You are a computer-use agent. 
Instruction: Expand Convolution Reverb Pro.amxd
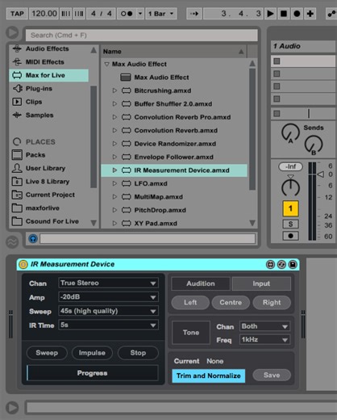[x=114, y=117]
